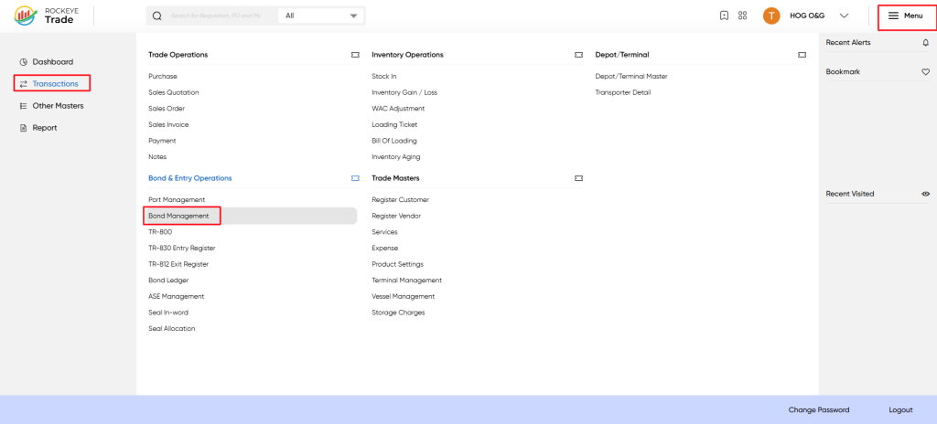This screenshot has width=937, height=424.
Task: Open Sales Order
Action: 167,109
